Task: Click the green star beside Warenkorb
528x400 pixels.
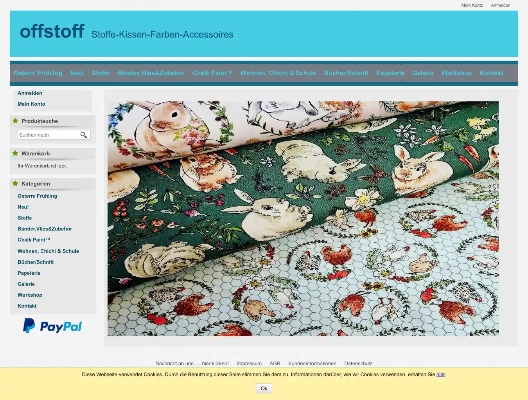Action: 15,153
